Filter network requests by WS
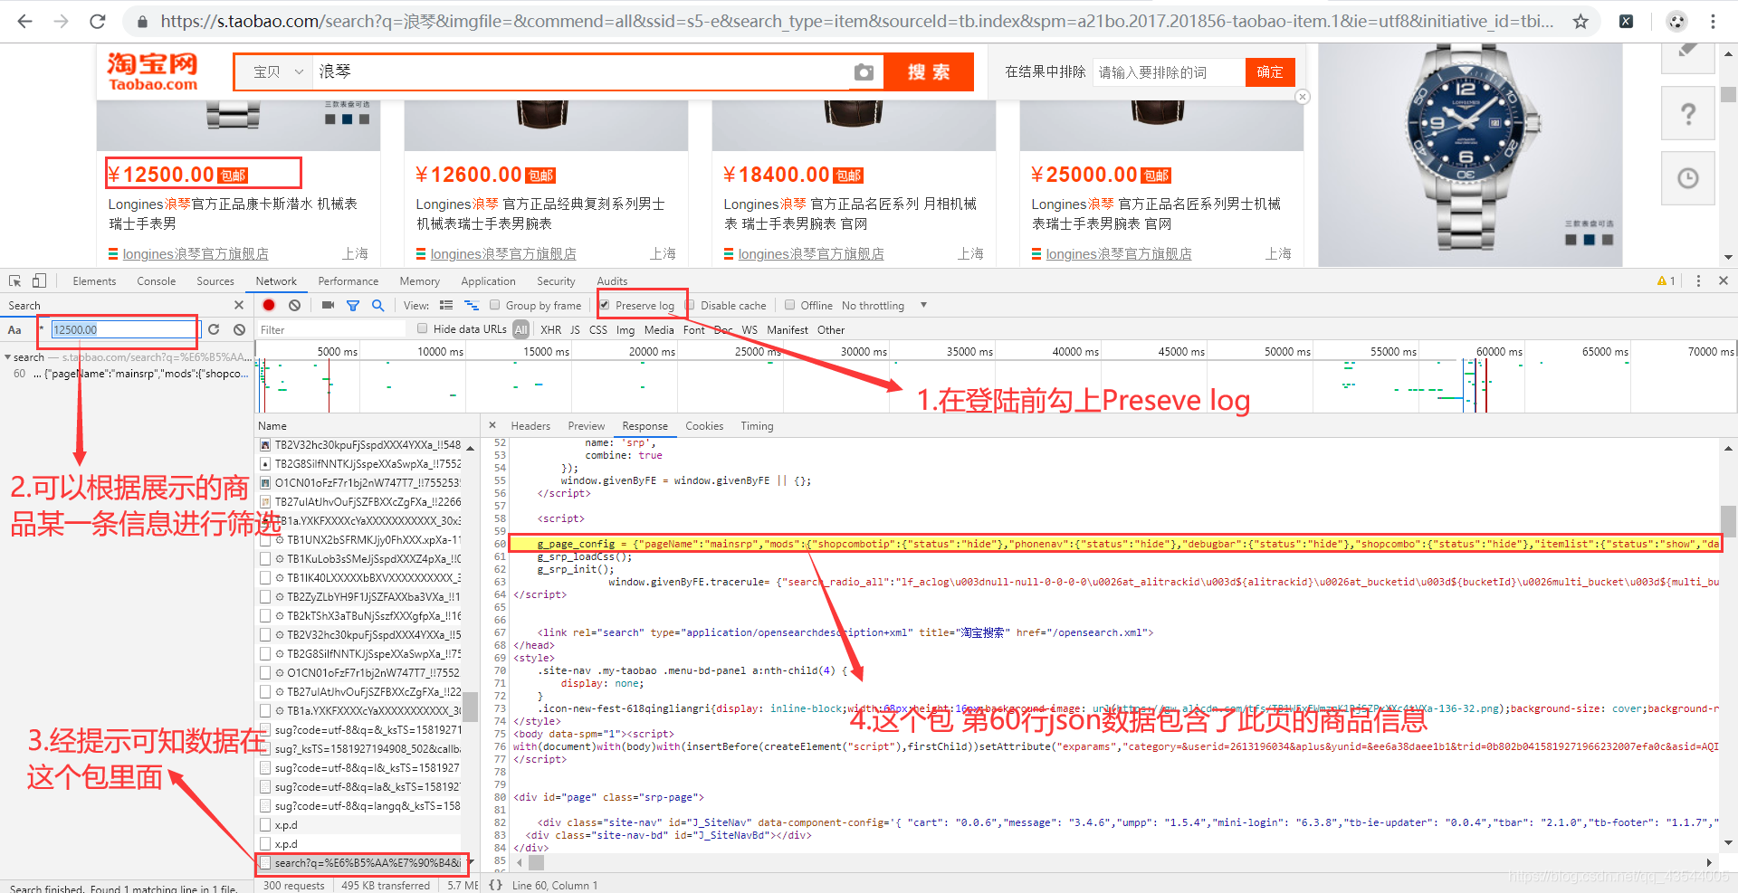This screenshot has height=893, width=1738. pyautogui.click(x=750, y=330)
